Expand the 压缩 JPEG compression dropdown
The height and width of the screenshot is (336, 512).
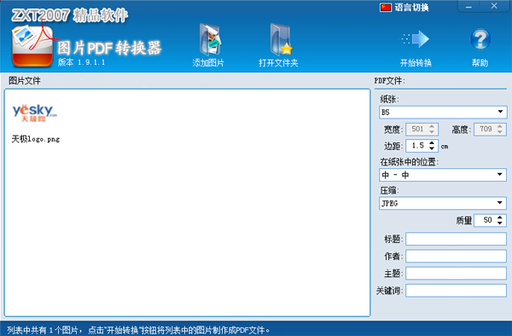pyautogui.click(x=443, y=203)
